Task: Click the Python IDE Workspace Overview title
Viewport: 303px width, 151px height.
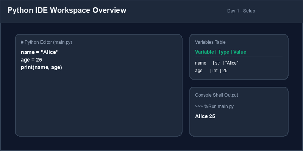Action: tap(67, 11)
